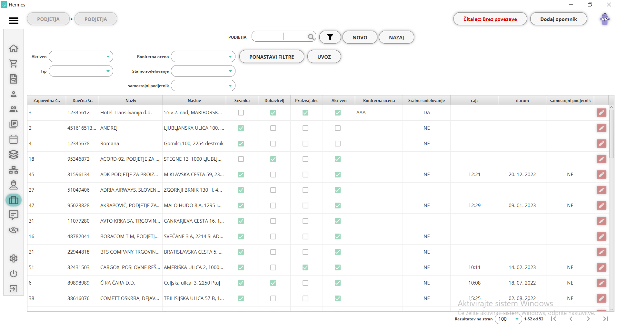Click second PODJETJA breadcrumb
Image resolution: width=618 pixels, height=332 pixels.
coord(96,19)
